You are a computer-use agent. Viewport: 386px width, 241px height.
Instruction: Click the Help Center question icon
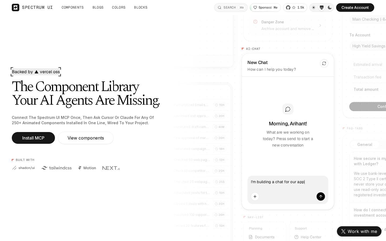tap(296, 237)
